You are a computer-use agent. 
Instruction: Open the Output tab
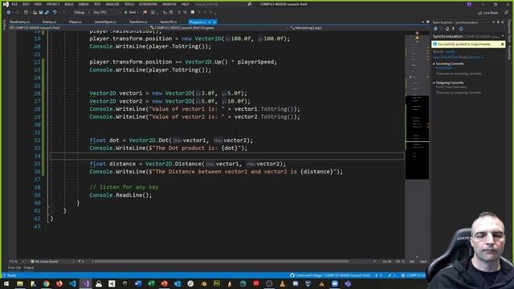(x=29, y=267)
